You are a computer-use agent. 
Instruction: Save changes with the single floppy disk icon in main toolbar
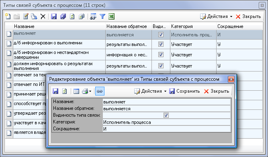[x=54, y=16]
